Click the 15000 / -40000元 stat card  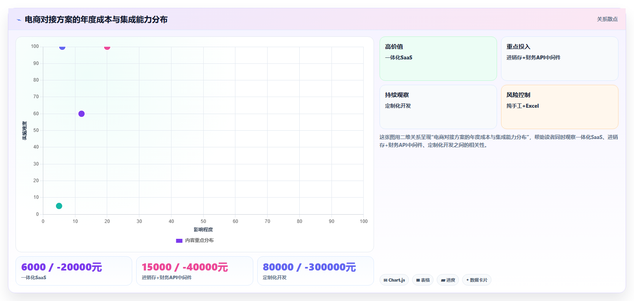pos(195,271)
